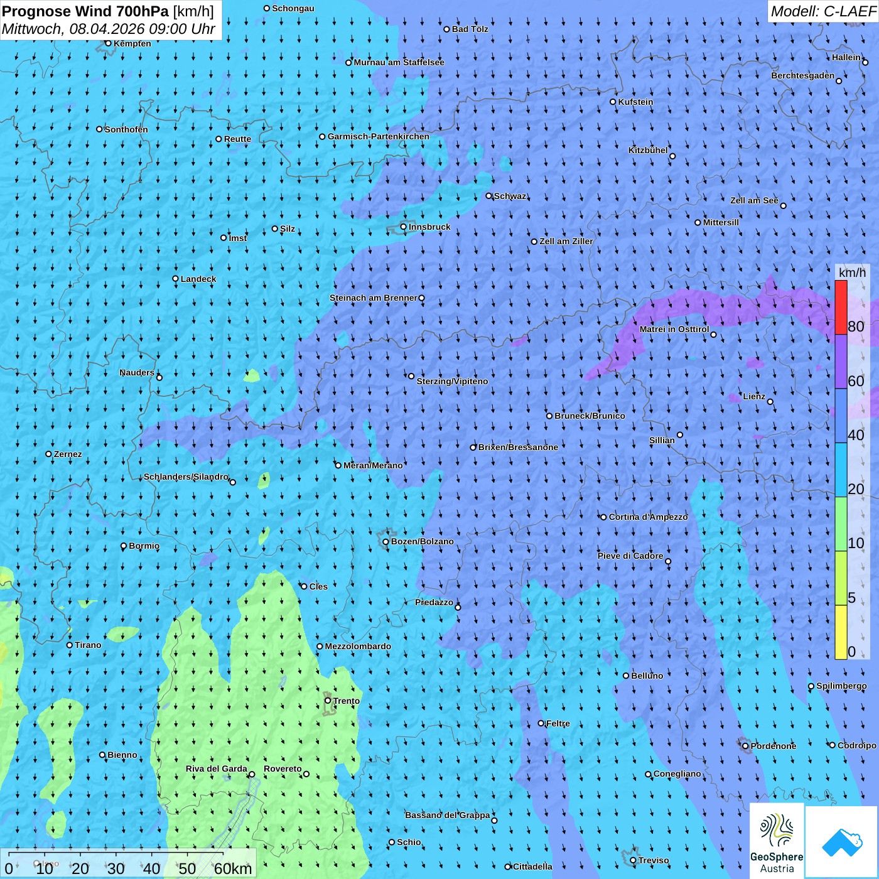Click the Lienz location dot
The image size is (879, 879).
pos(770,402)
